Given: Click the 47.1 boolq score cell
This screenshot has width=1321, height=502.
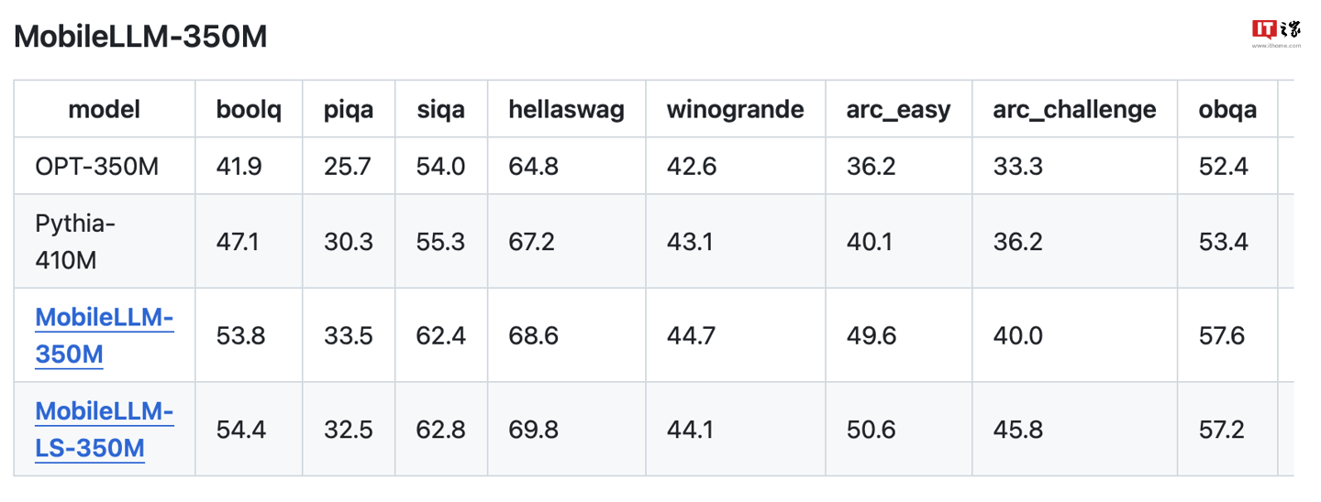Looking at the screenshot, I should pyautogui.click(x=238, y=242).
